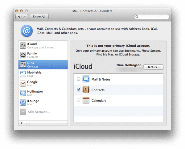Click the Google Gmail icon
Viewport: 185px width, 149px height.
23,84
